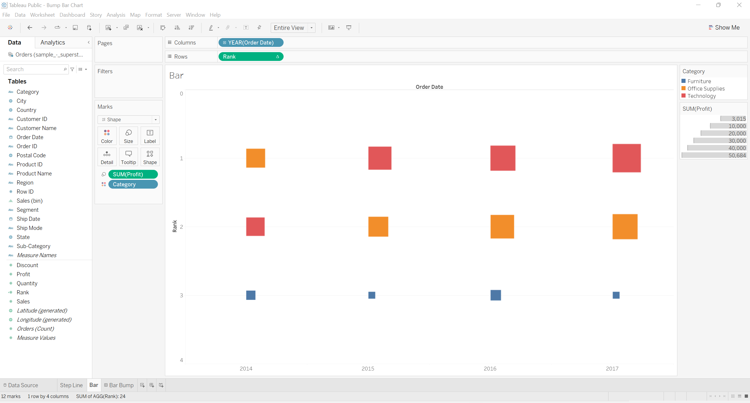The height and width of the screenshot is (403, 750).
Task: Click the Save icon in toolbar
Action: [x=75, y=28]
